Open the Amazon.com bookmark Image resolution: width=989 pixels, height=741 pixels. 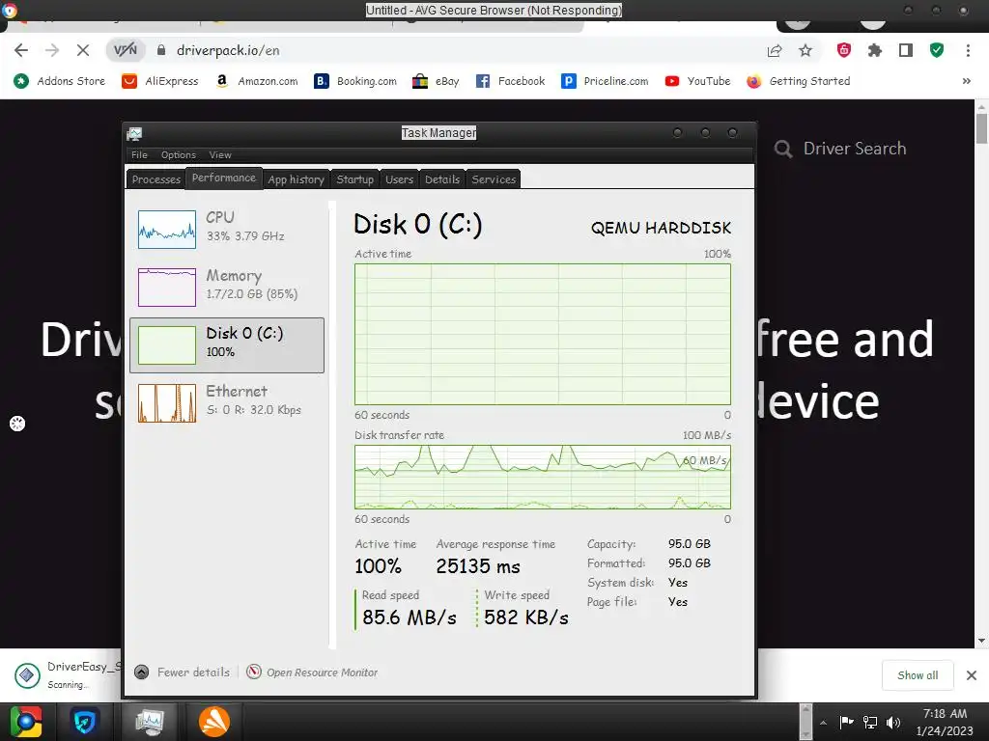(256, 81)
